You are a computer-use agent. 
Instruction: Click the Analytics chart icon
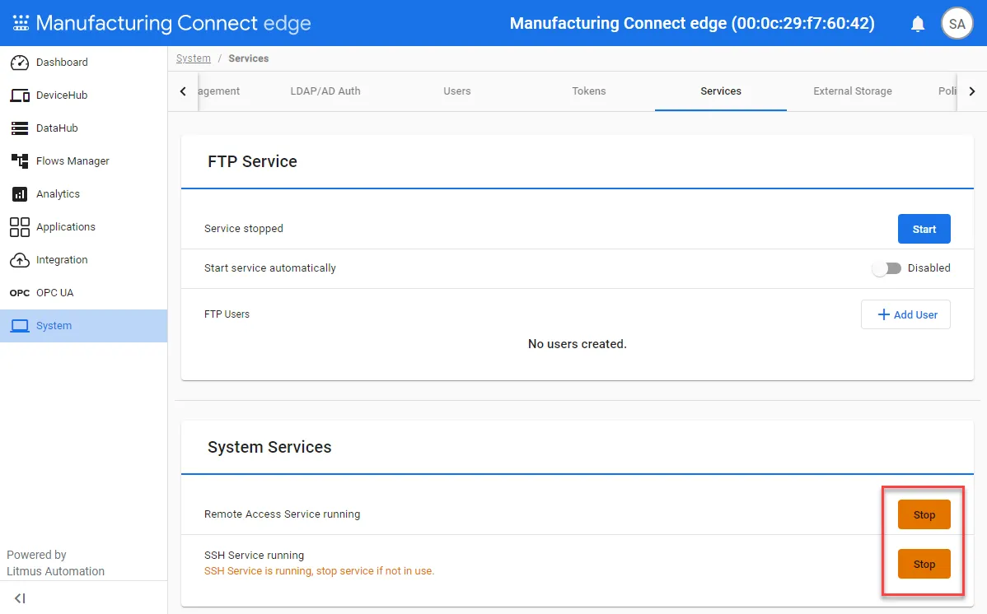coord(20,193)
